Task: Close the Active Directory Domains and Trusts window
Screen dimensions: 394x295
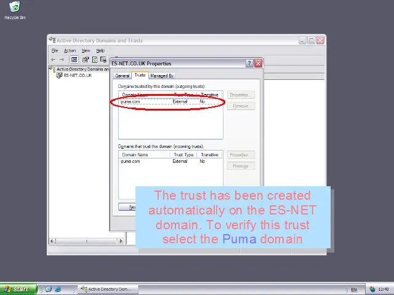Action: click(320, 40)
